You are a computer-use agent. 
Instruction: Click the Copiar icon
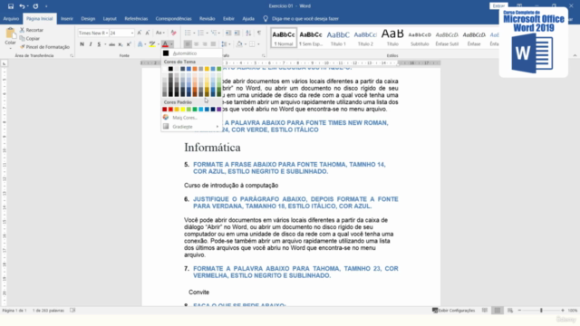(x=22, y=38)
